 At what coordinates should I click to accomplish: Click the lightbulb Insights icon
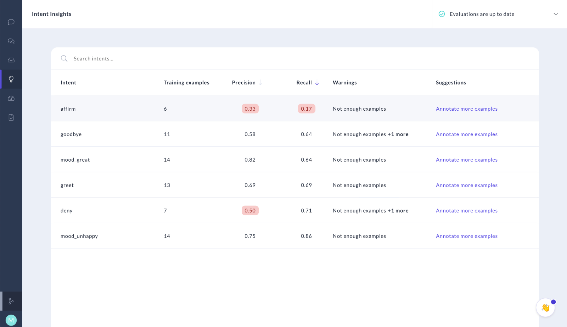pyautogui.click(x=11, y=79)
